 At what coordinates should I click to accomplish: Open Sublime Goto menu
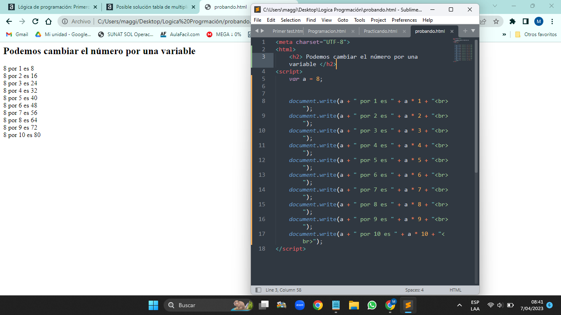[343, 20]
